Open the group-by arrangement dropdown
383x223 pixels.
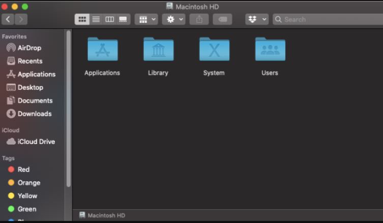tap(146, 19)
